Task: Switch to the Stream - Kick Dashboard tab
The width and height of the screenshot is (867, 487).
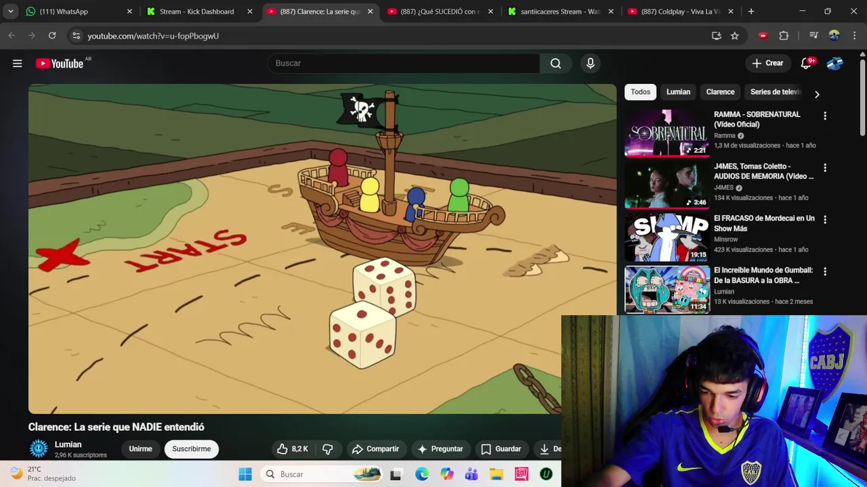Action: (x=200, y=11)
